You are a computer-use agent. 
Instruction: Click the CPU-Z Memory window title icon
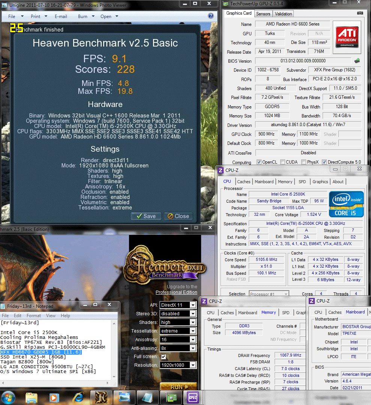pyautogui.click(x=204, y=301)
